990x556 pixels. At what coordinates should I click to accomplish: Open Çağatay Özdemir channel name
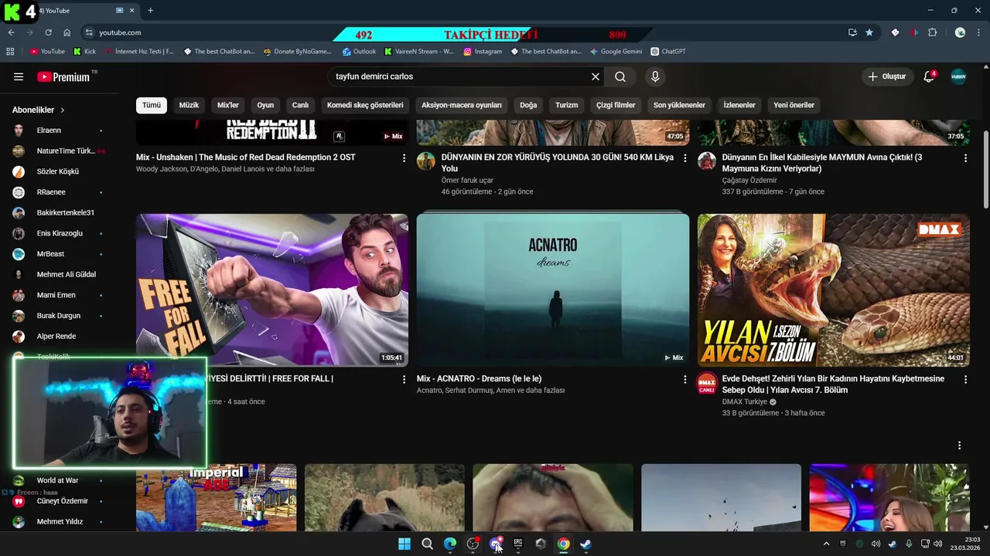click(749, 180)
